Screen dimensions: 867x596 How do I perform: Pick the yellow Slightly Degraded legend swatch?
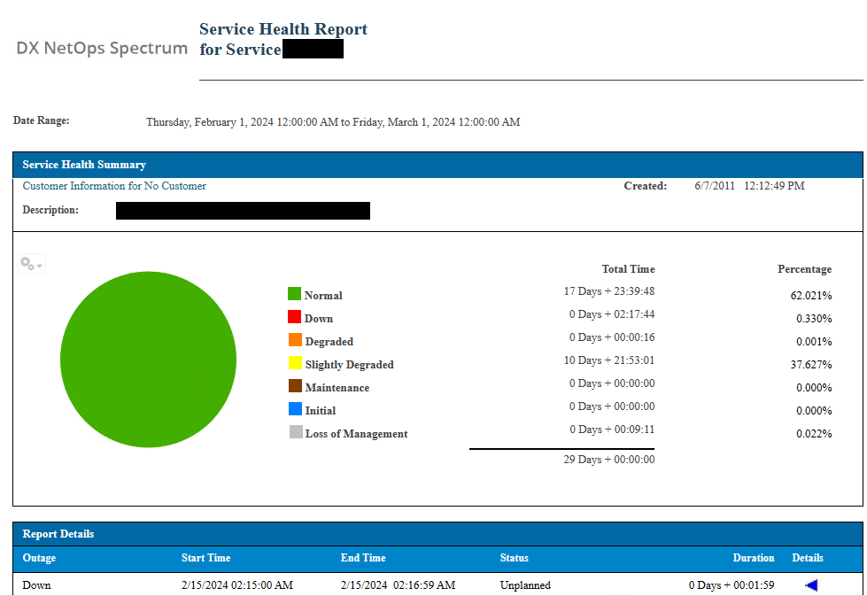pos(295,363)
